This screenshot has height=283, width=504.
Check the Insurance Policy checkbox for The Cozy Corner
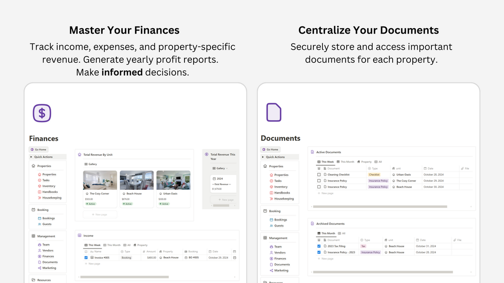point(319,181)
